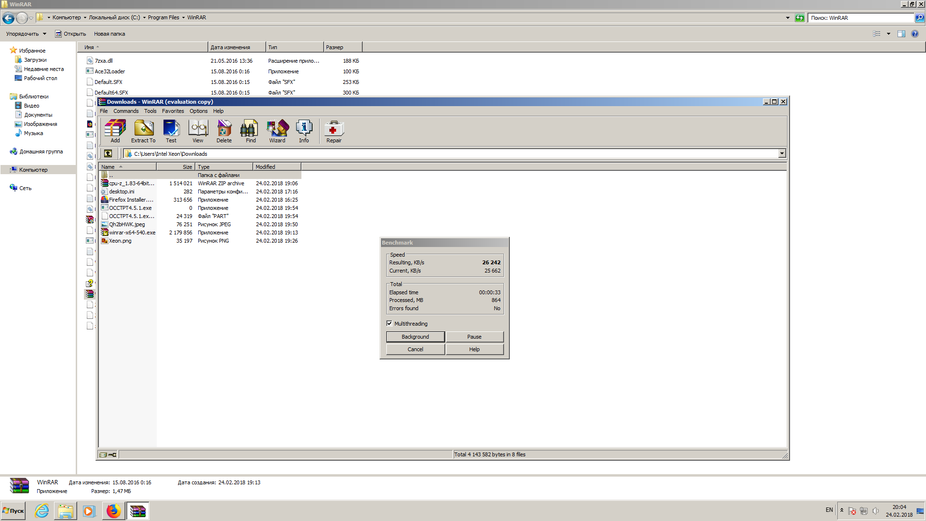Launch the Wizard toolbar icon
Viewport: 926px width, 521px height.
(277, 131)
